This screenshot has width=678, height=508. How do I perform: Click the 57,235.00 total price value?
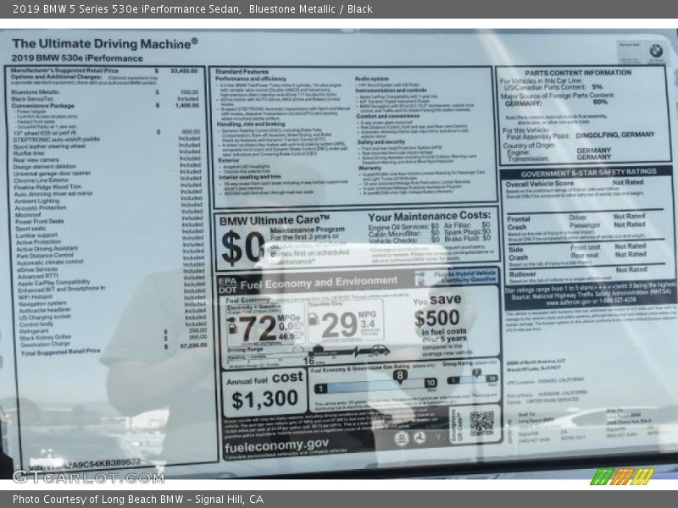[x=193, y=345]
